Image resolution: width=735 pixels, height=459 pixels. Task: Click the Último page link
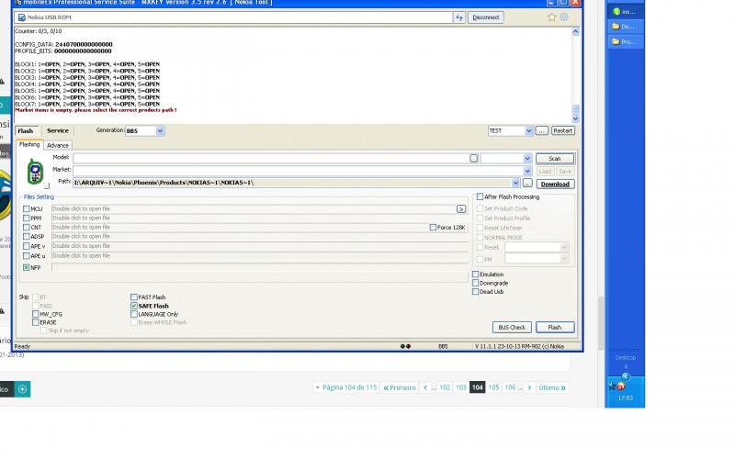click(x=552, y=387)
